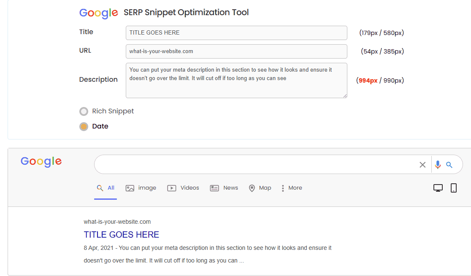The image size is (471, 276).
Task: Click inside the Title input field
Action: click(236, 33)
